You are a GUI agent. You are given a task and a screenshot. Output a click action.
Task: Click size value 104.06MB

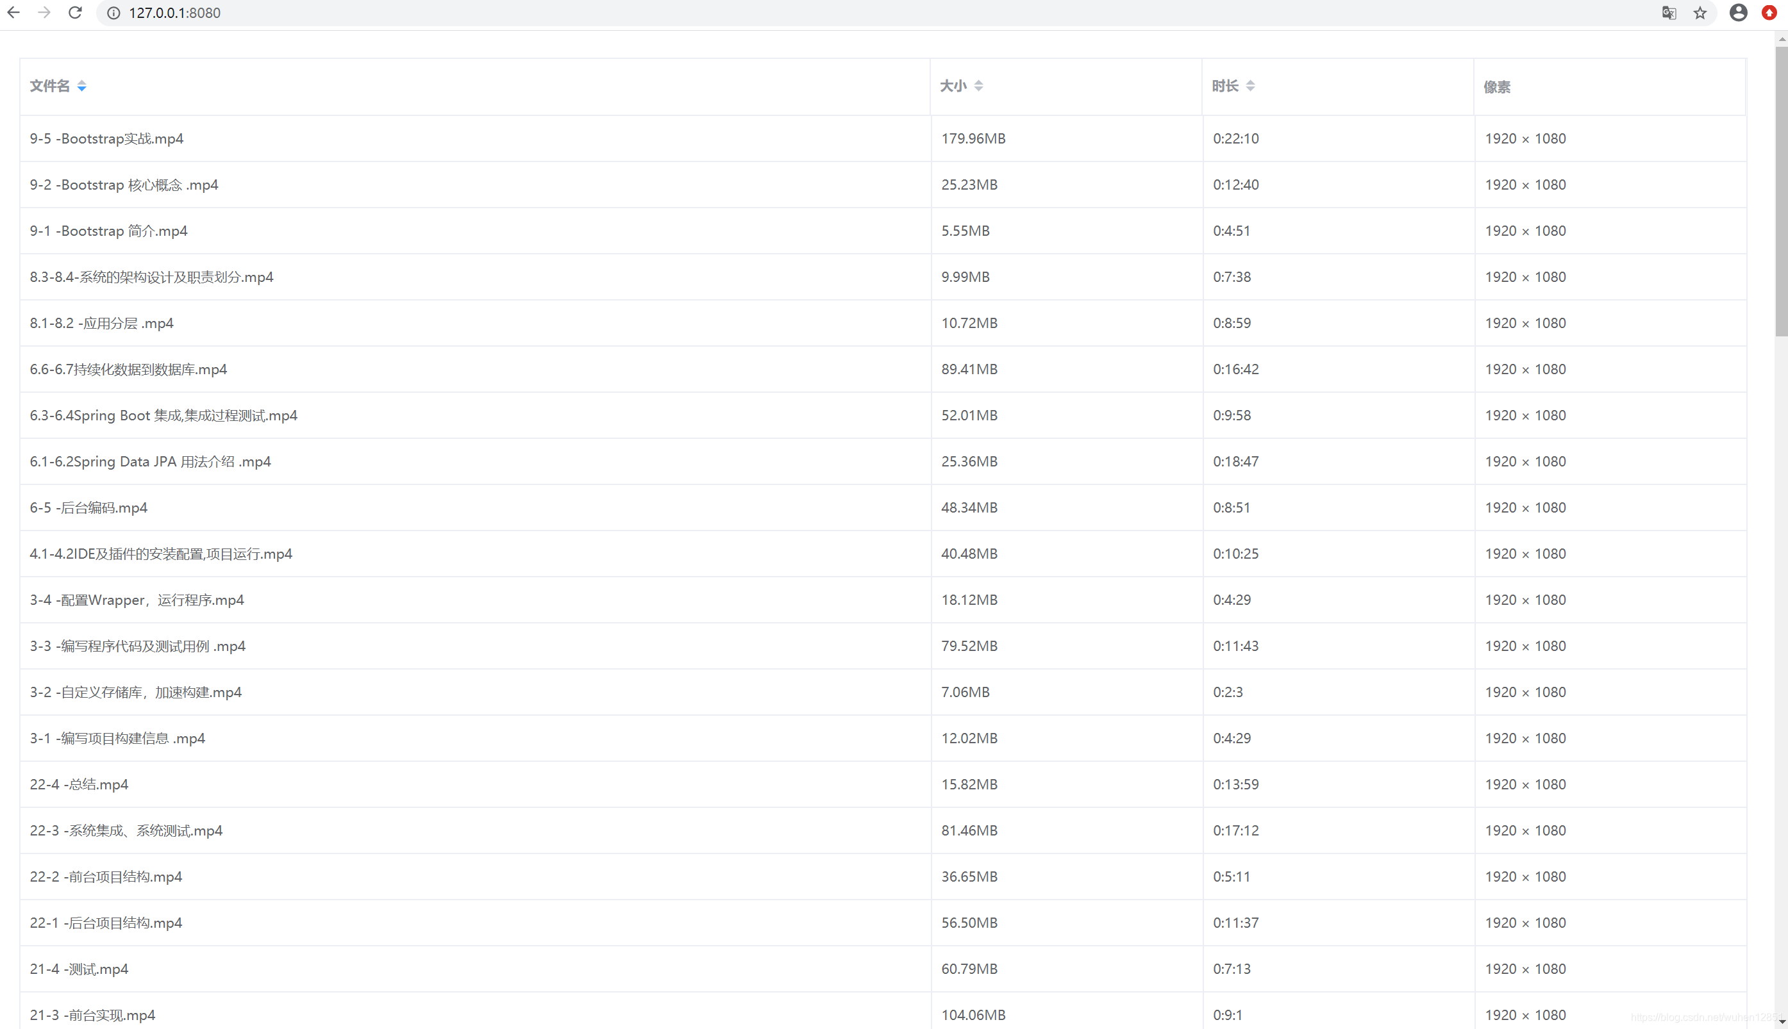(973, 1016)
